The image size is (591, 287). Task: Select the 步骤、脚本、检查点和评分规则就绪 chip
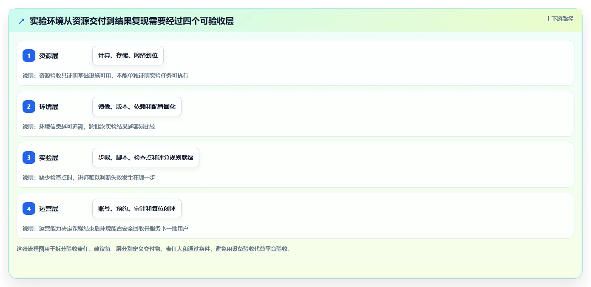(x=146, y=158)
